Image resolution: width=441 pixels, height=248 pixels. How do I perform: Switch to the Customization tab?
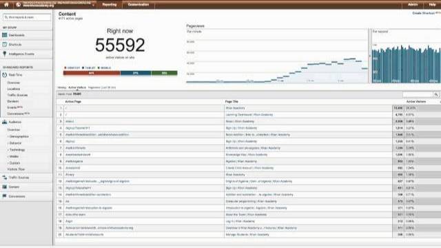click(x=139, y=5)
